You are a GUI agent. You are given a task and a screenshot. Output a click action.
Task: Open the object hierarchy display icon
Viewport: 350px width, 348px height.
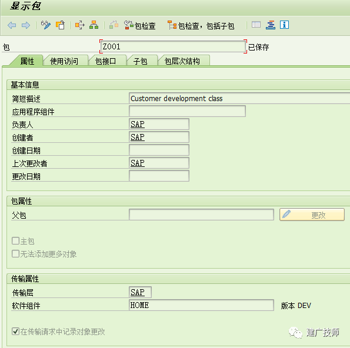pyautogui.click(x=94, y=25)
